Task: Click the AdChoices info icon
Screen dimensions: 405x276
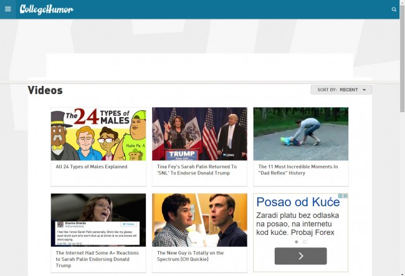Action: pos(340,196)
